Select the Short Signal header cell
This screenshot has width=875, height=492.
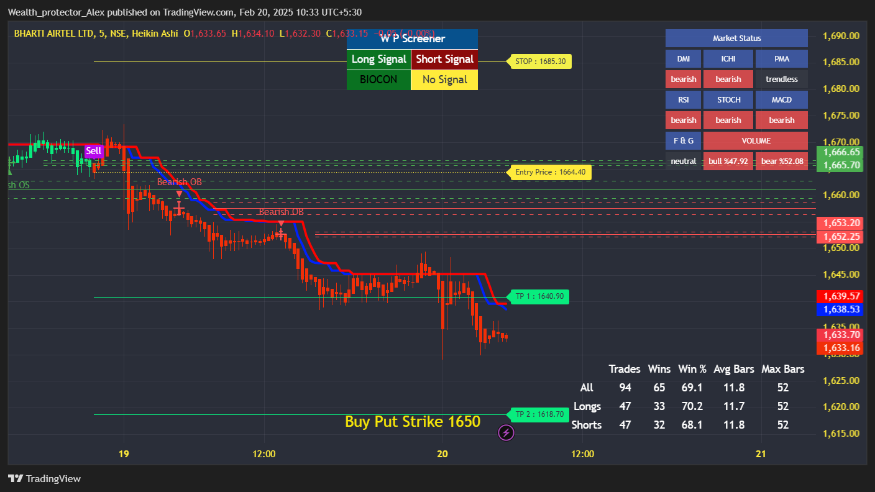(444, 59)
